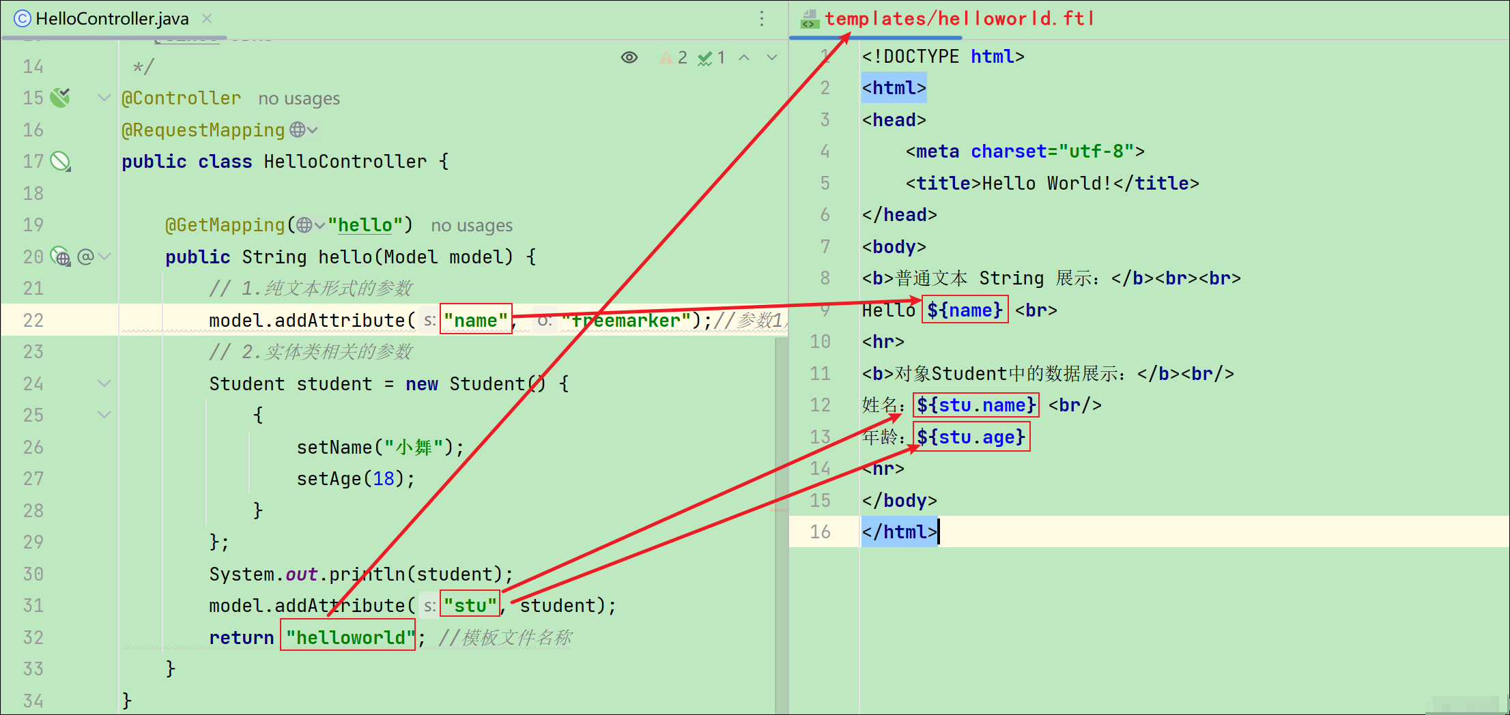Fold the anonymous Student block on line 24
The width and height of the screenshot is (1510, 715).
coord(104,383)
